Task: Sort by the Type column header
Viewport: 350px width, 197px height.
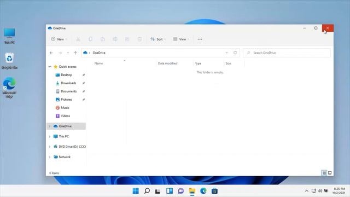Action: [x=198, y=63]
